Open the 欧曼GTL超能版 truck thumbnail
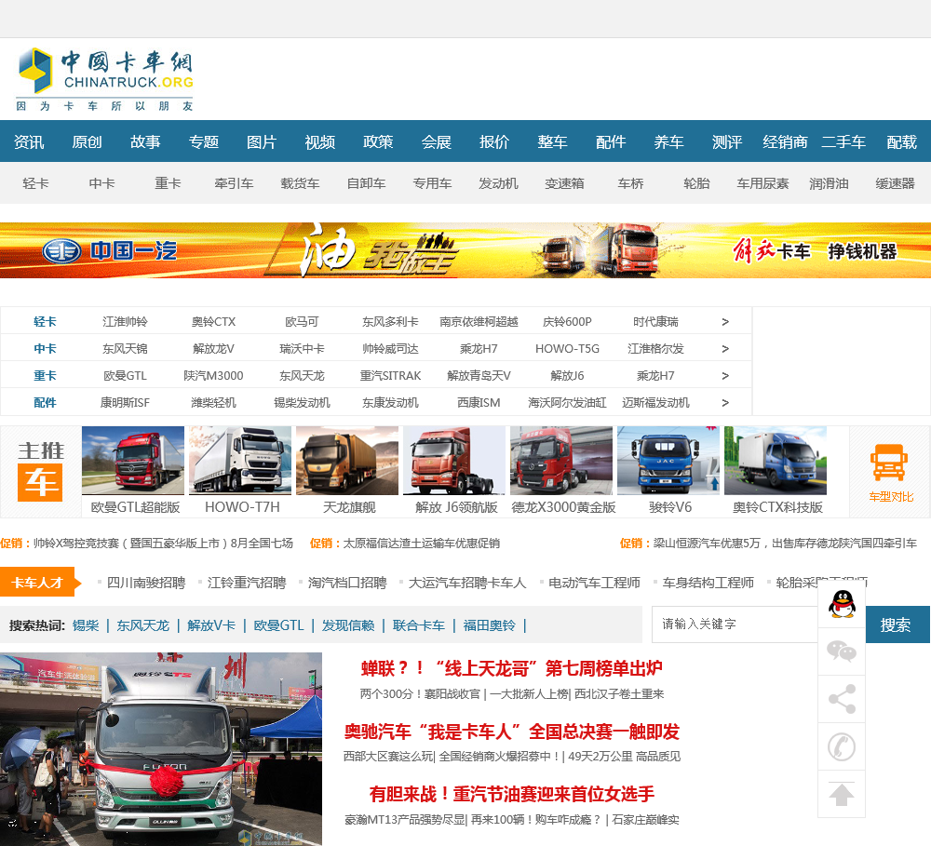931x846 pixels. point(133,461)
